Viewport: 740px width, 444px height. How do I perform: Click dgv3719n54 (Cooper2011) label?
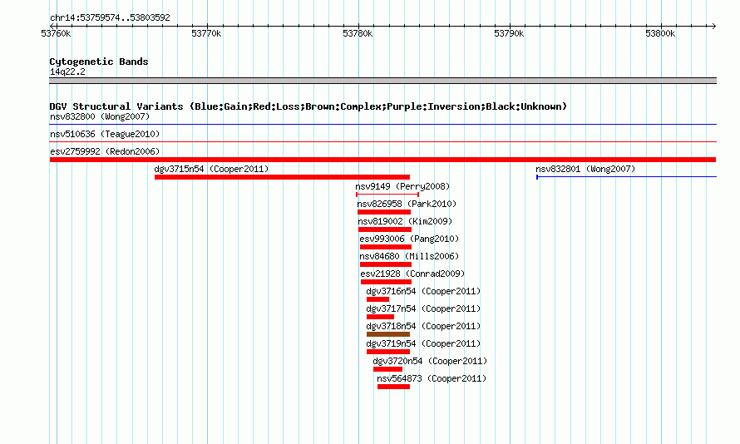423,343
